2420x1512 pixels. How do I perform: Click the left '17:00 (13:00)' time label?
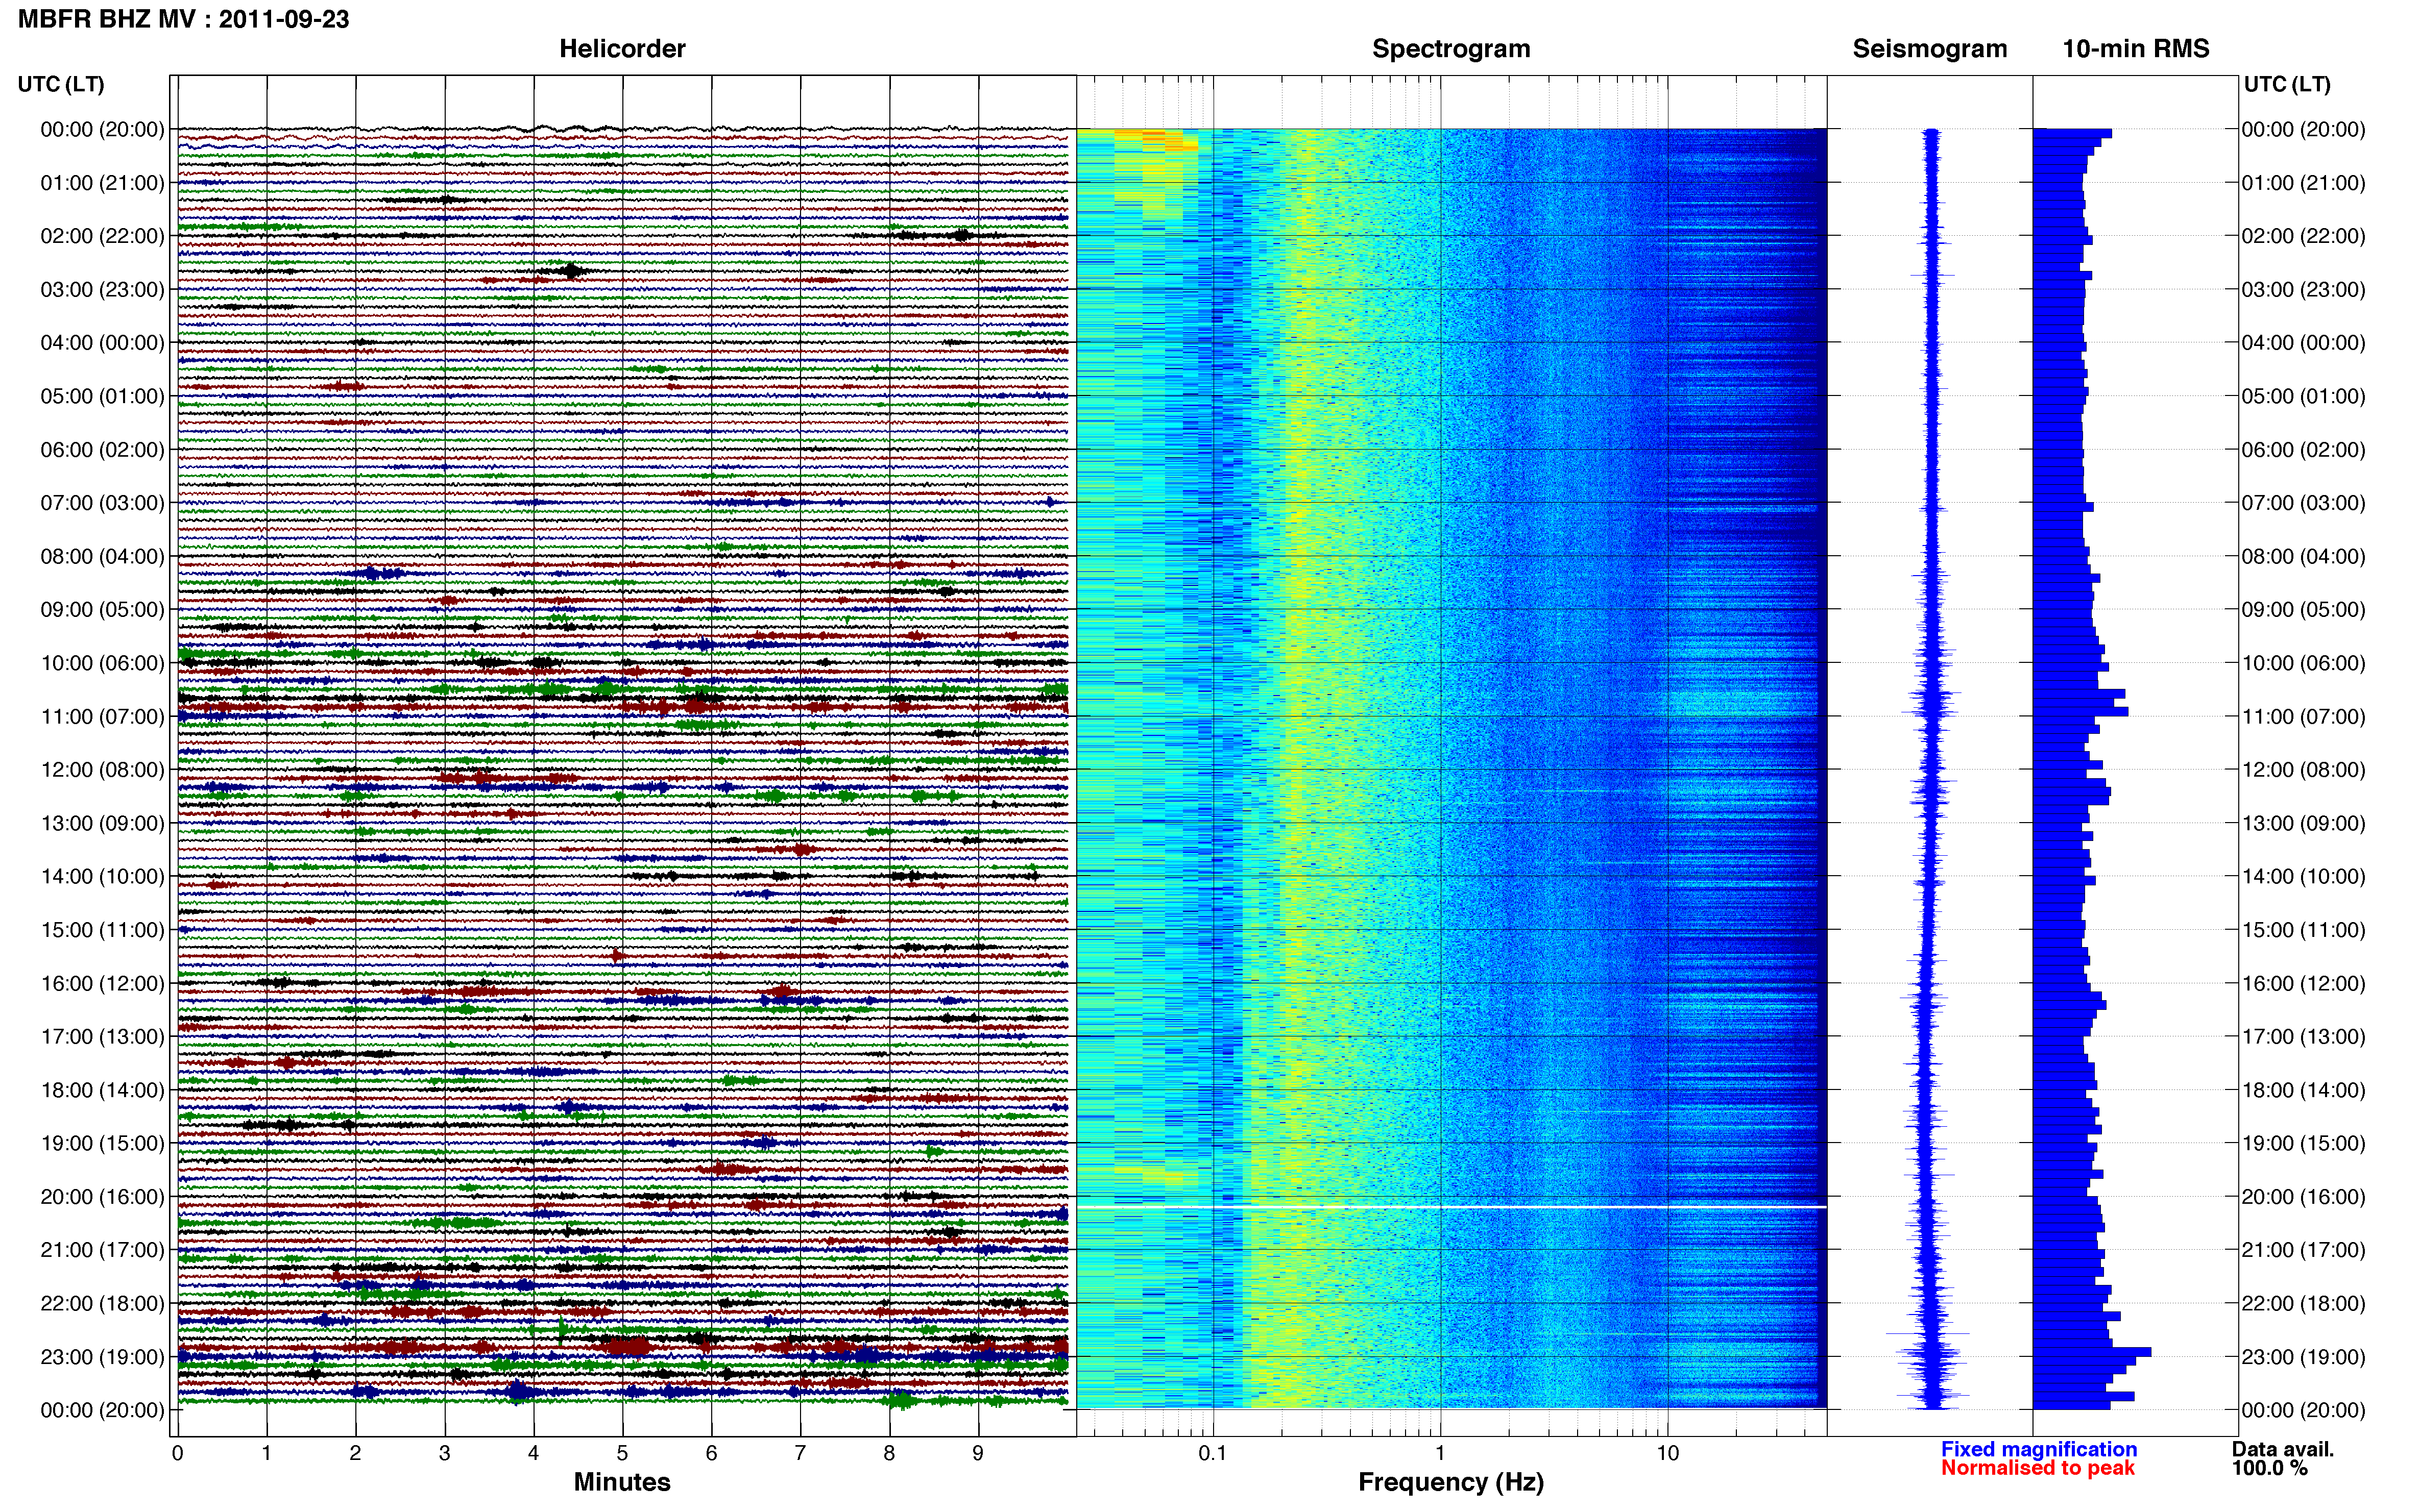point(102,1037)
